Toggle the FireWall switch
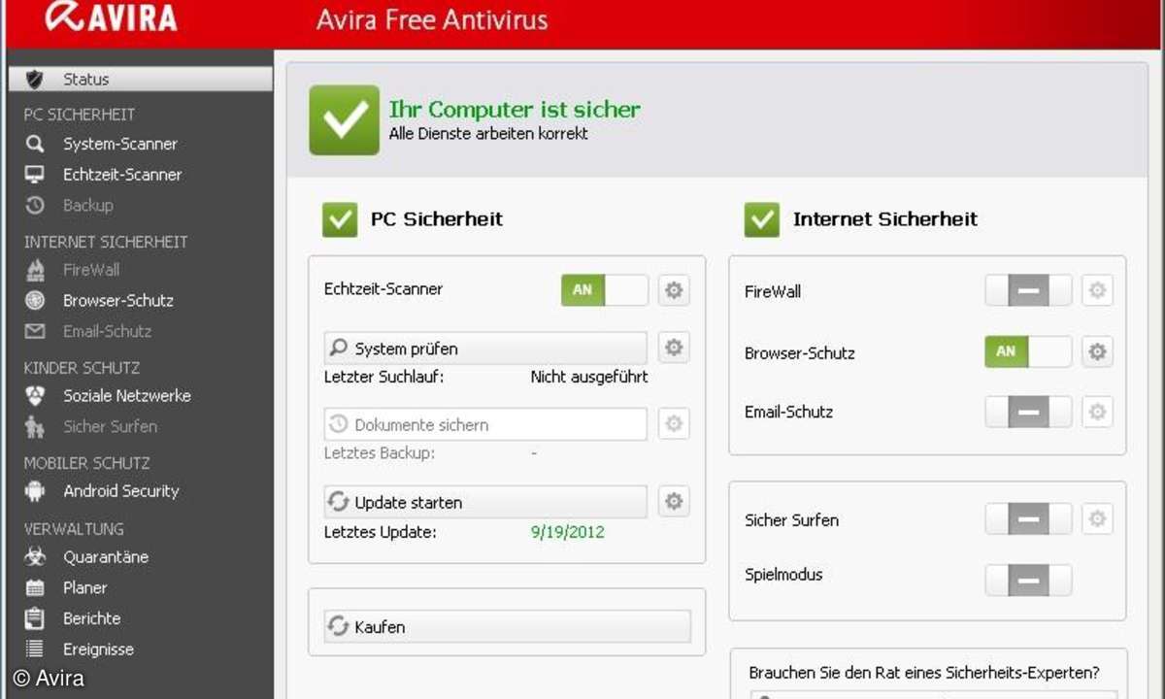The image size is (1165, 699). pos(1028,290)
